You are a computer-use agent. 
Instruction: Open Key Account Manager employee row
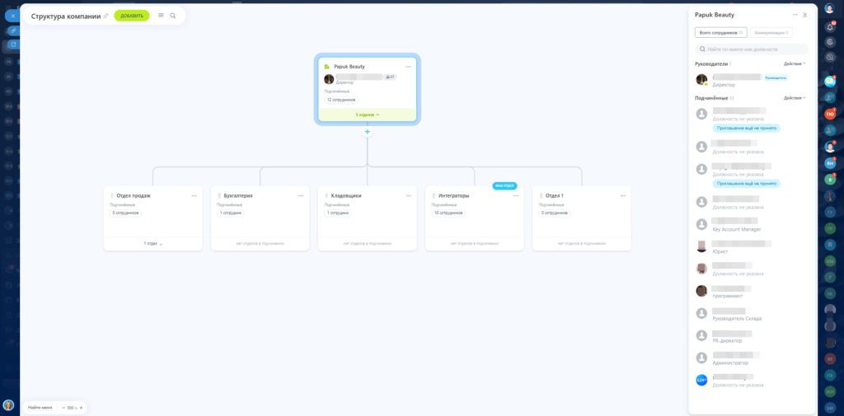752,224
